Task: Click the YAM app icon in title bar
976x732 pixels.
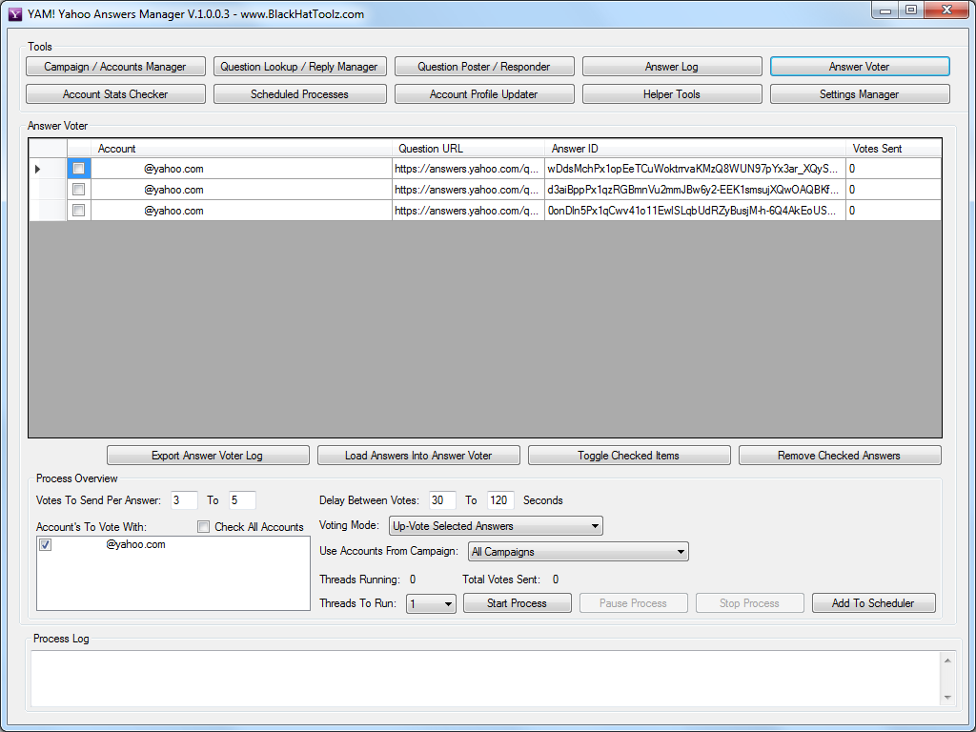Action: pyautogui.click(x=15, y=14)
